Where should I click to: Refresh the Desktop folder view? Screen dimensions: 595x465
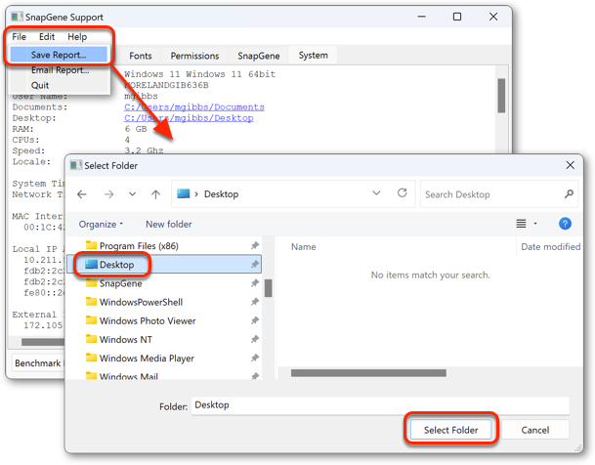(403, 193)
